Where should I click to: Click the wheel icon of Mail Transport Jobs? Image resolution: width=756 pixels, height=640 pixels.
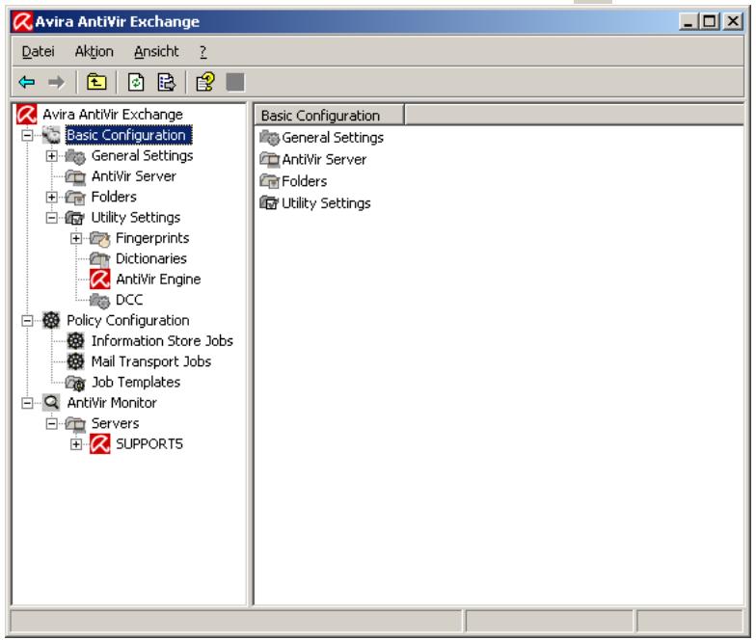tap(75, 361)
